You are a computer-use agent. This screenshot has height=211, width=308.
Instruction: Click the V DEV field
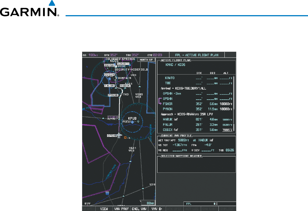[x=203, y=150]
